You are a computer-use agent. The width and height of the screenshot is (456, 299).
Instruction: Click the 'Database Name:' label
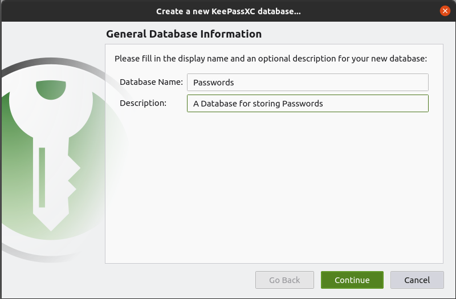pyautogui.click(x=151, y=82)
